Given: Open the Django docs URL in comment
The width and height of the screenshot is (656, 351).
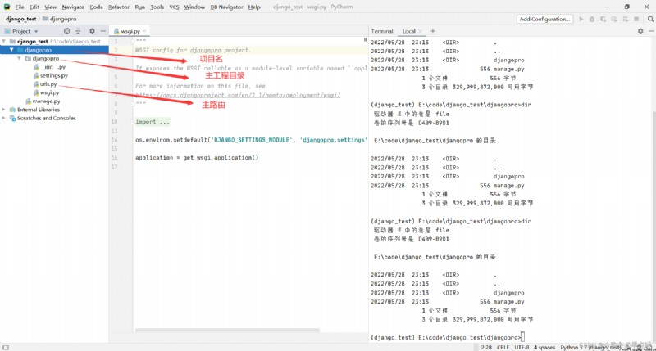Looking at the screenshot, I should pos(238,95).
